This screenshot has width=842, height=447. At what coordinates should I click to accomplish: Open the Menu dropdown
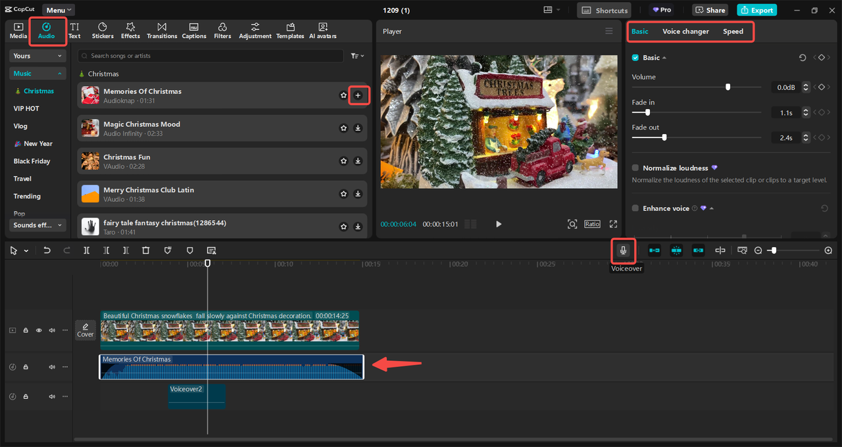pyautogui.click(x=59, y=10)
